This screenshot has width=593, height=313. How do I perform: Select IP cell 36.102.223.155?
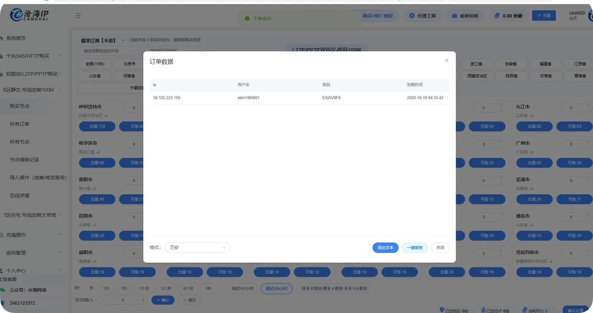tap(166, 98)
